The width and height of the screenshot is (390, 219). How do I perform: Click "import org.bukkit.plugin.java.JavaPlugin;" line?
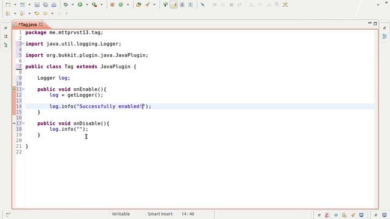click(87, 55)
